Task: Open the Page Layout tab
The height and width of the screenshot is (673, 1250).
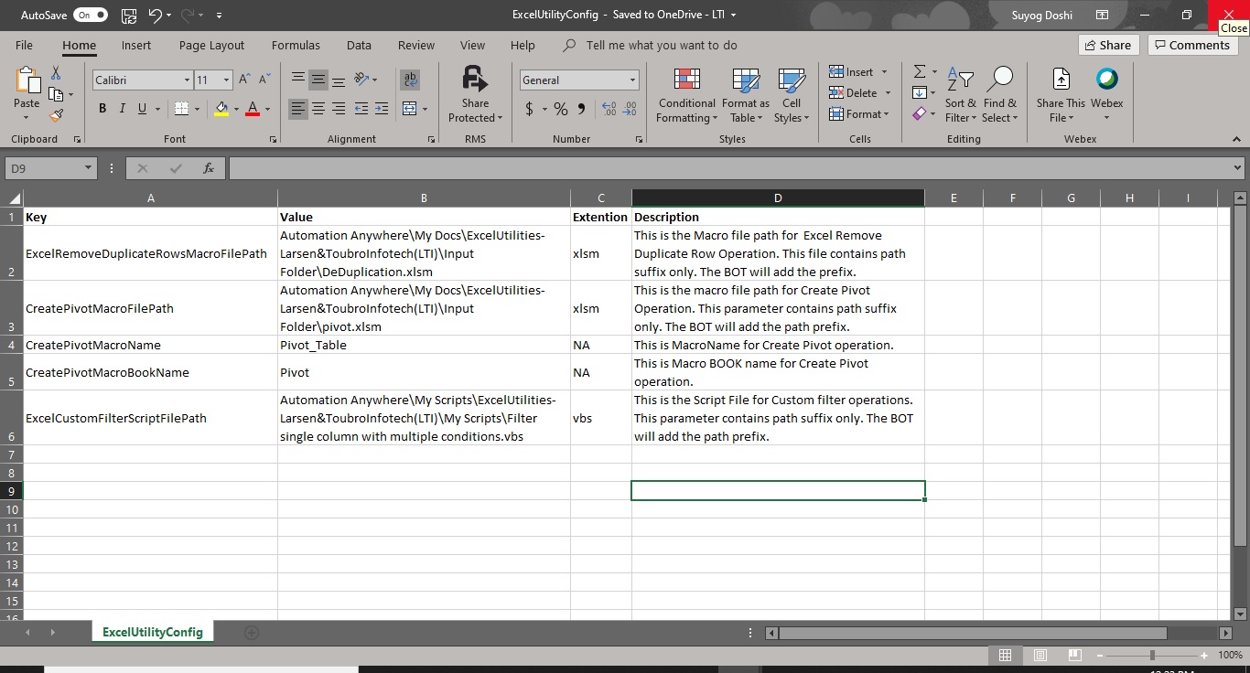Action: tap(211, 45)
